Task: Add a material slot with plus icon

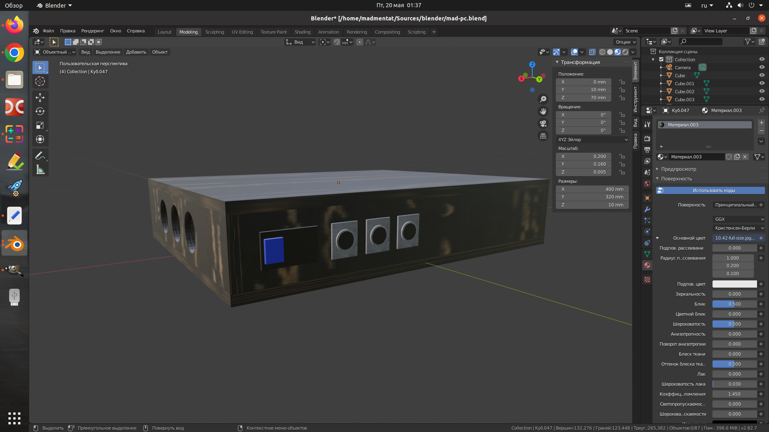Action: click(x=761, y=123)
